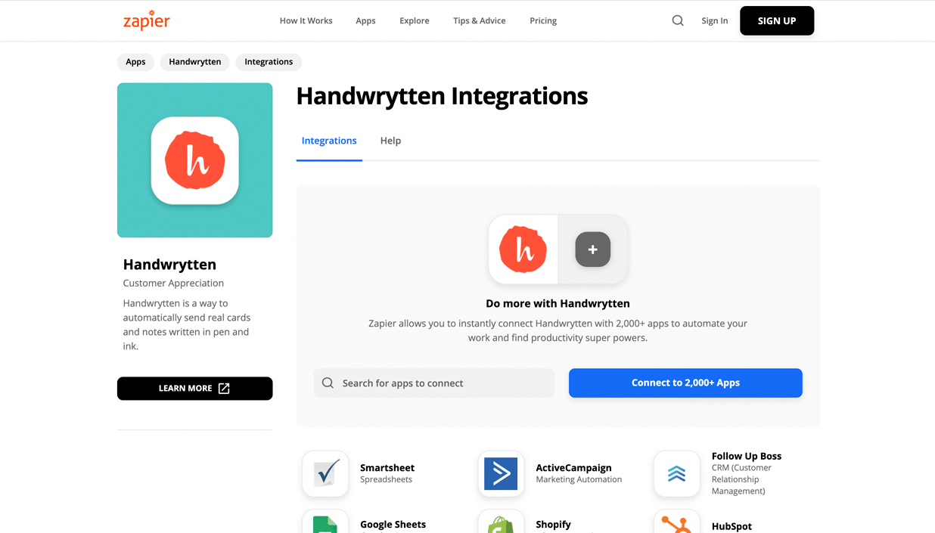Select the Integrations tab
935x533 pixels.
coord(329,141)
